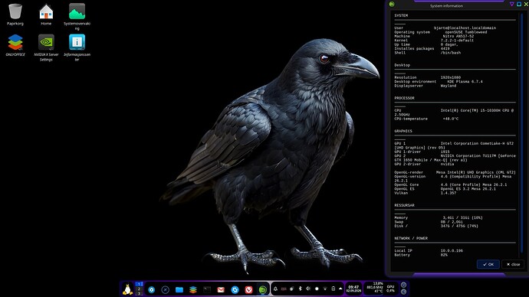This screenshot has width=529, height=297.
Task: Open the red mail envelope icon in taskbar
Action: click(221, 289)
